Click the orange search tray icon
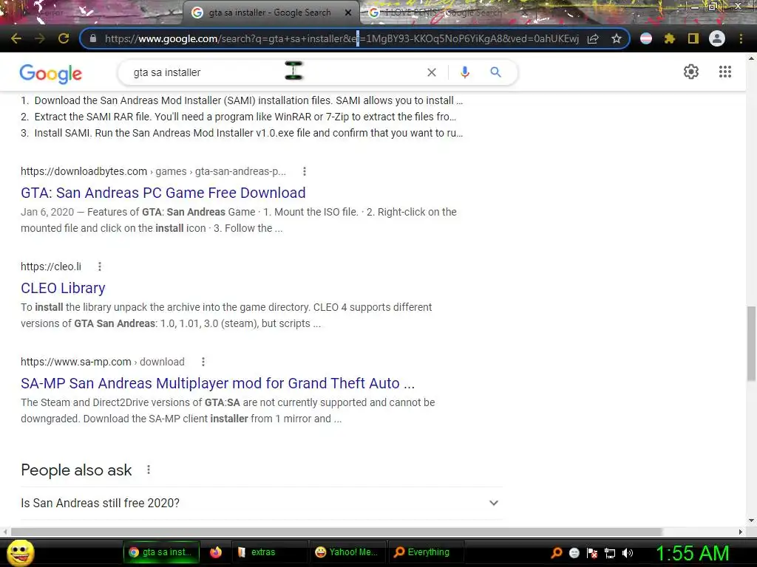The height and width of the screenshot is (567, 757). tap(557, 552)
